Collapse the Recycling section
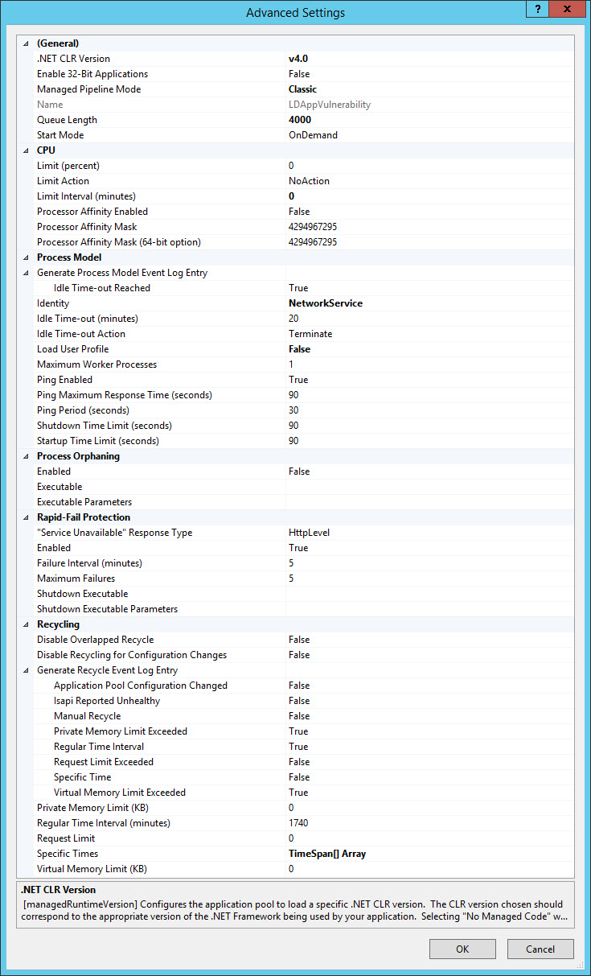591x976 pixels. coord(25,624)
